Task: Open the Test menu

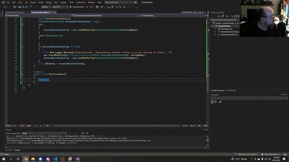Action: pyautogui.click(x=56, y=2)
